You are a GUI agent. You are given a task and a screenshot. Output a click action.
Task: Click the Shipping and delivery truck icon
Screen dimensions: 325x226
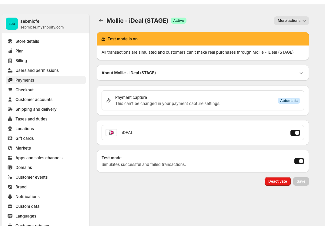pyautogui.click(x=10, y=109)
